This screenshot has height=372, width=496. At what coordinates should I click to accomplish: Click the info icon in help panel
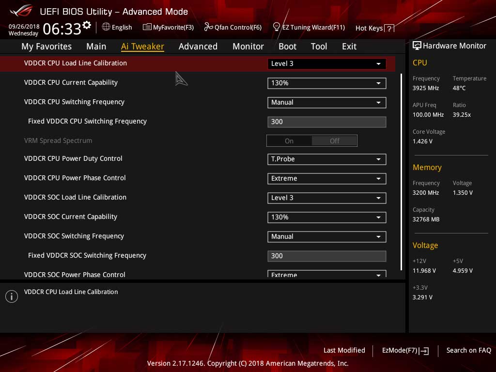click(x=12, y=296)
